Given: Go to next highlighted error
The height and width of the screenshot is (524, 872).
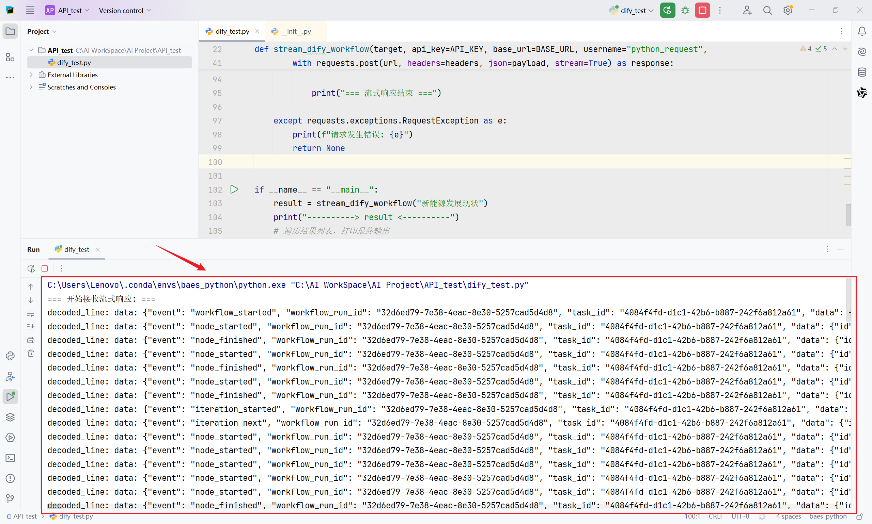Looking at the screenshot, I should point(845,49).
